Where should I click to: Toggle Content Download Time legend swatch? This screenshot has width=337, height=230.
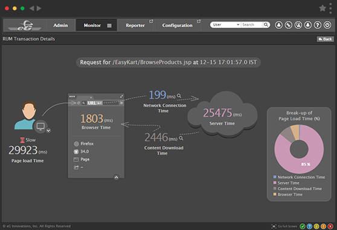coord(275,188)
